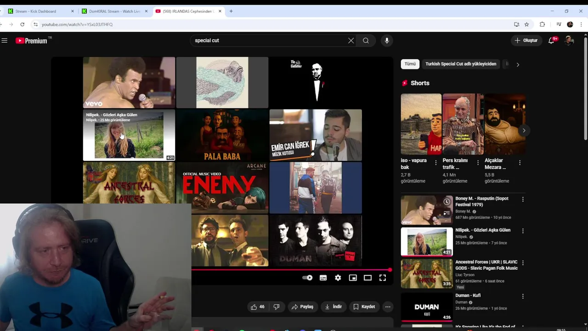The width and height of the screenshot is (588, 331).
Task: Clear the search box text
Action: (351, 40)
